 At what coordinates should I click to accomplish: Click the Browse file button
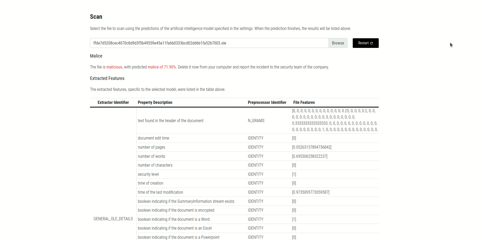click(338, 43)
